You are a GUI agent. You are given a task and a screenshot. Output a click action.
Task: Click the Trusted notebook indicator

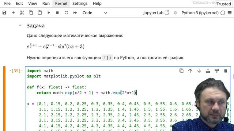pyautogui.click(x=223, y=4)
